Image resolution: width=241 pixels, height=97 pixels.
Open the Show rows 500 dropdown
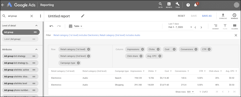coord(190,92)
